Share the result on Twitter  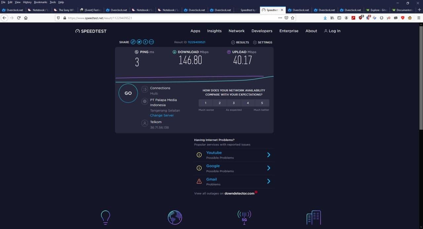pos(139,42)
